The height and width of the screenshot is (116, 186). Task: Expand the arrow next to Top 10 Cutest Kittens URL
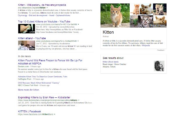tap(78, 24)
